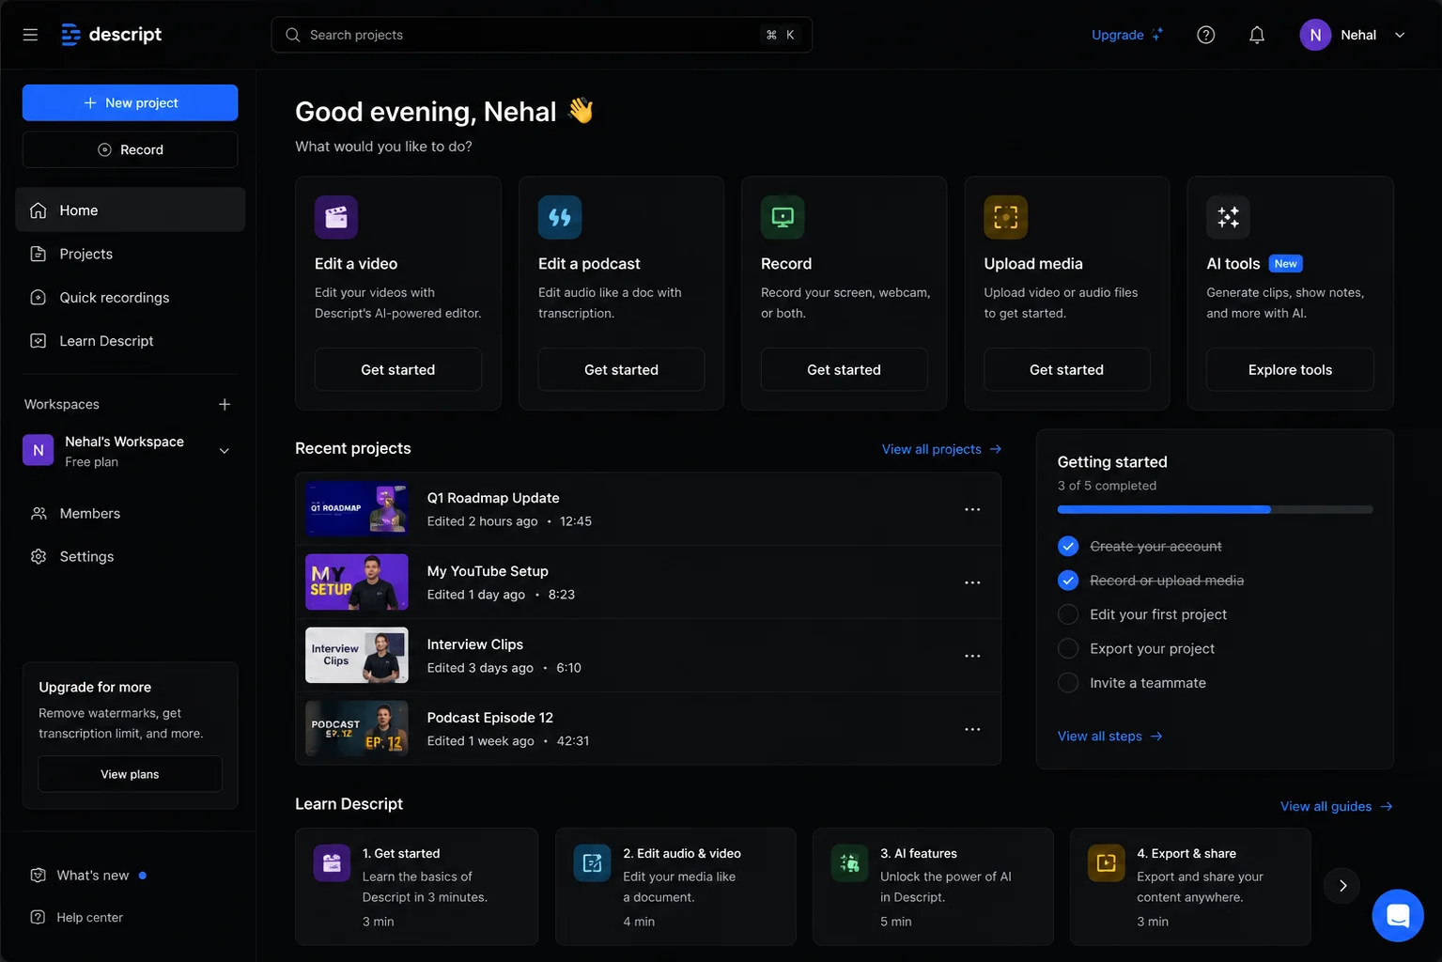Create a New project
This screenshot has width=1442, height=962.
pos(131,102)
